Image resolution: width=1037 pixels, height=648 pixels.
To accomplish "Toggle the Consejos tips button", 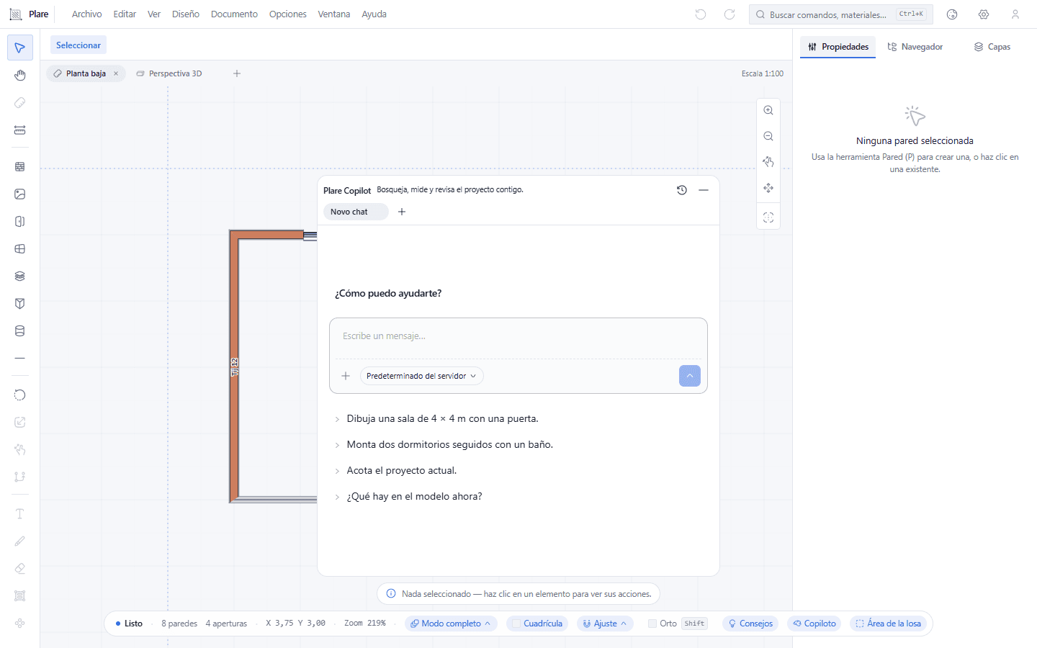I will pos(750,624).
